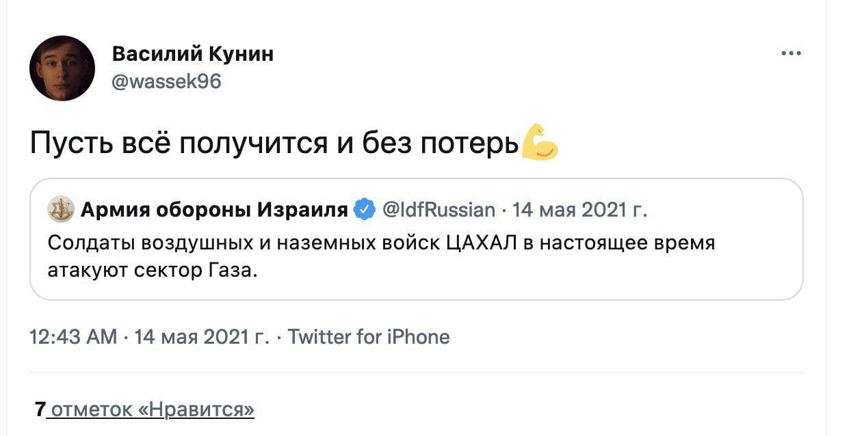Open the three-dot more options menu
Image resolution: width=851 pixels, height=436 pixels.
791,53
